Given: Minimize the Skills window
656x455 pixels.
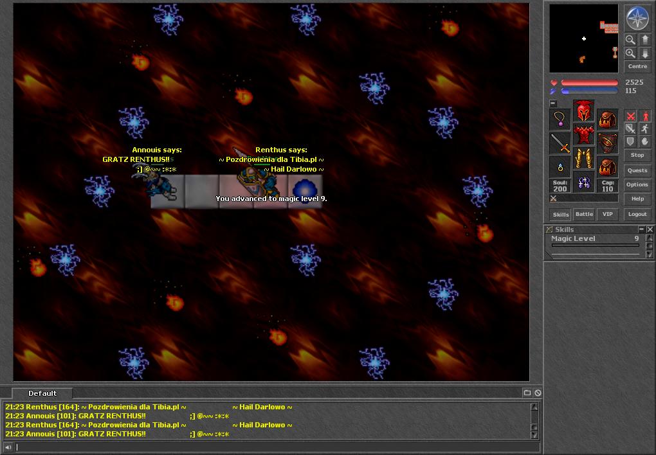Looking at the screenshot, I should tap(641, 229).
